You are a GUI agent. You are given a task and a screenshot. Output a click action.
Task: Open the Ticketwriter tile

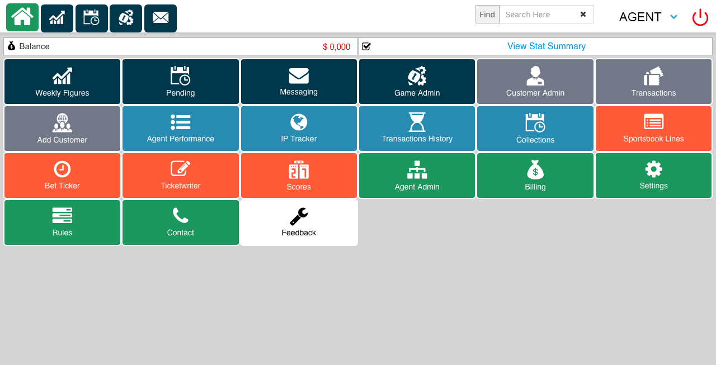pyautogui.click(x=180, y=176)
